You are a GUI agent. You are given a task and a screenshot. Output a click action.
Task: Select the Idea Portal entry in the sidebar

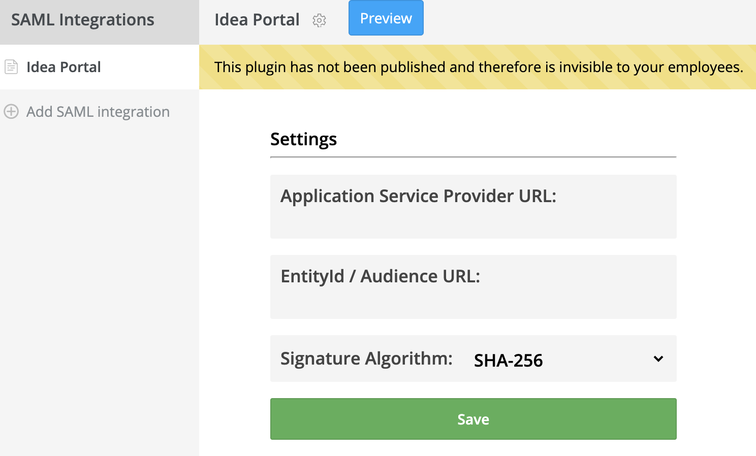64,67
